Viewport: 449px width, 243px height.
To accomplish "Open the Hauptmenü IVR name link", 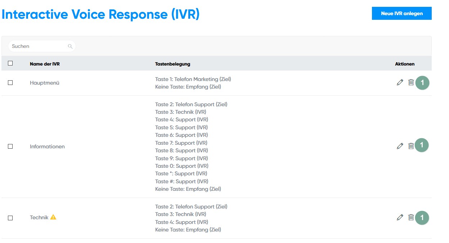I will coord(44,83).
